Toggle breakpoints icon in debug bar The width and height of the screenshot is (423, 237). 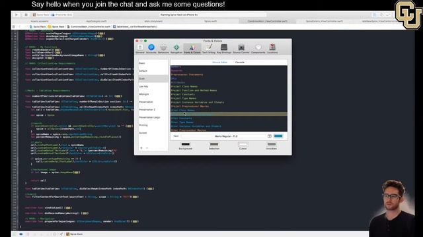coord(21,234)
